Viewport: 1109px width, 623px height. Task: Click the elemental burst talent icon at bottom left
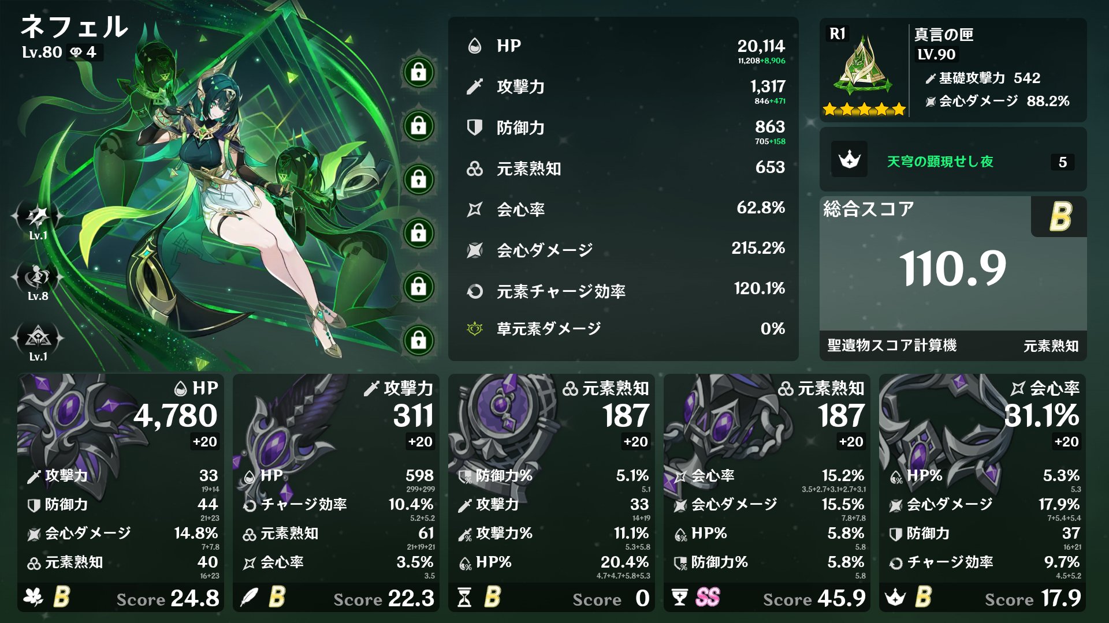pos(38,338)
